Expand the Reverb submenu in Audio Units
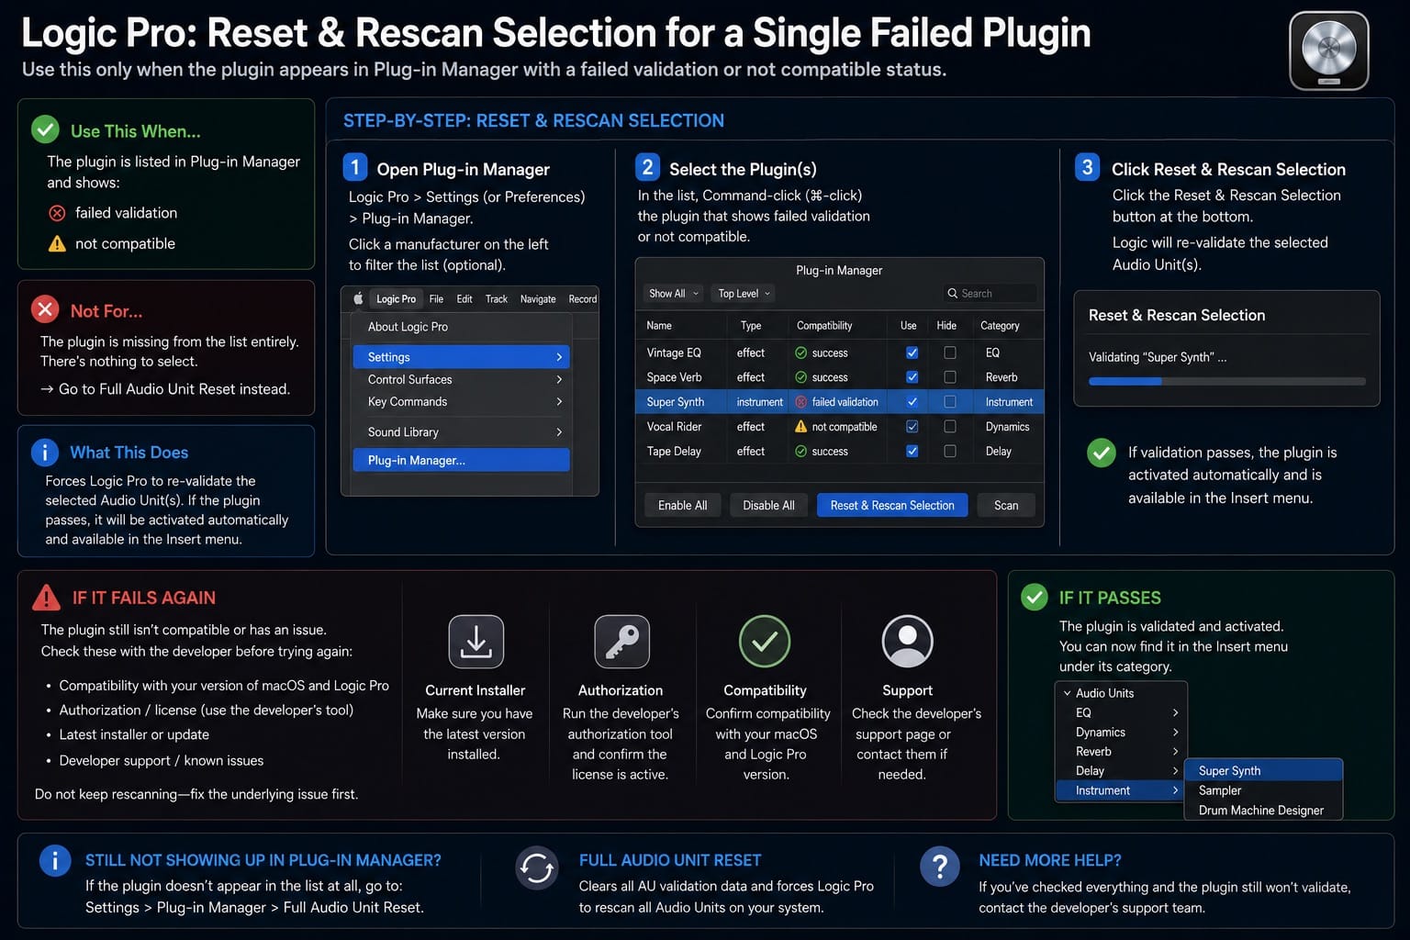Screen dimensions: 1410x940 click(1175, 752)
